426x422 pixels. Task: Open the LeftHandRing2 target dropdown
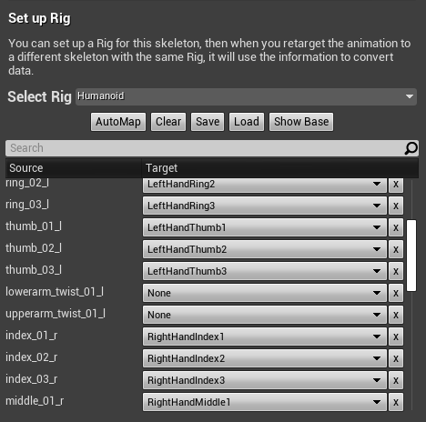265,184
